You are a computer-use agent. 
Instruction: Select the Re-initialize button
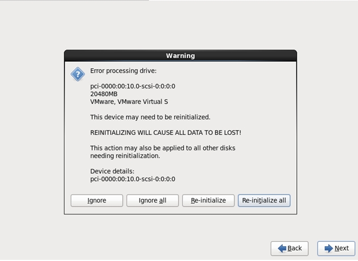point(208,201)
